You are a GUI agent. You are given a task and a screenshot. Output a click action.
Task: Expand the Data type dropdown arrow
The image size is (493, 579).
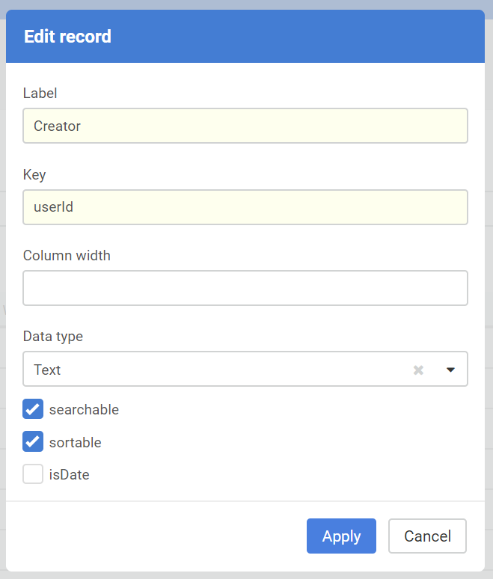click(450, 370)
